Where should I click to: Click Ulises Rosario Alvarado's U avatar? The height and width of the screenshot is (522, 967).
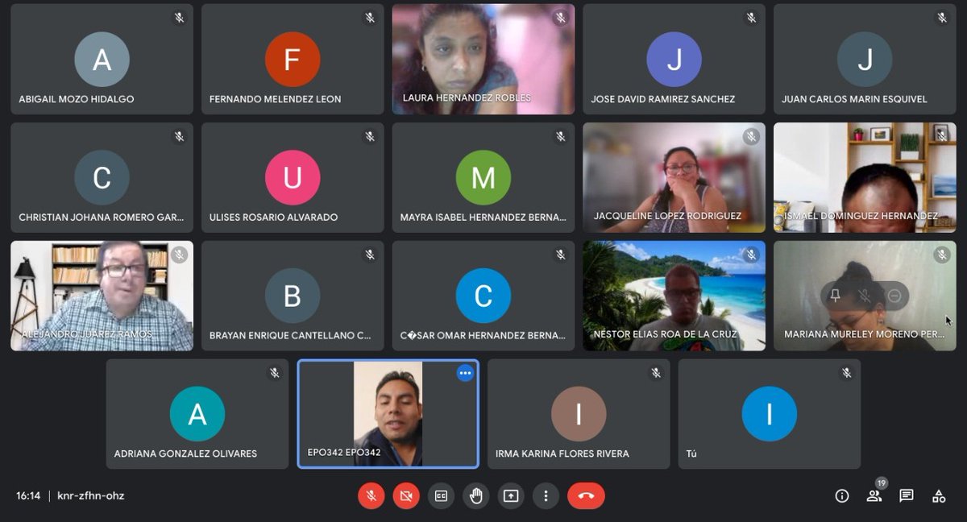pos(293,178)
